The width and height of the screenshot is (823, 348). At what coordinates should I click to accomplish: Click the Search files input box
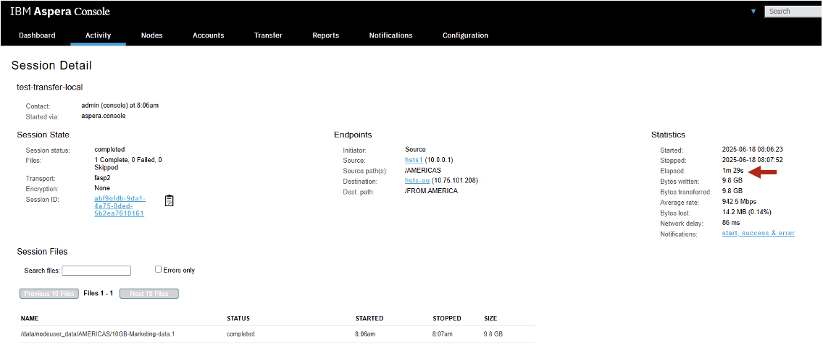coord(96,271)
